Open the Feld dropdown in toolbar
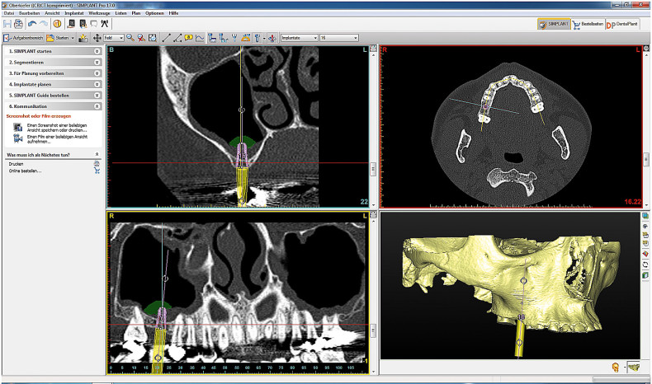Viewport: 652px width, 384px height. point(114,38)
